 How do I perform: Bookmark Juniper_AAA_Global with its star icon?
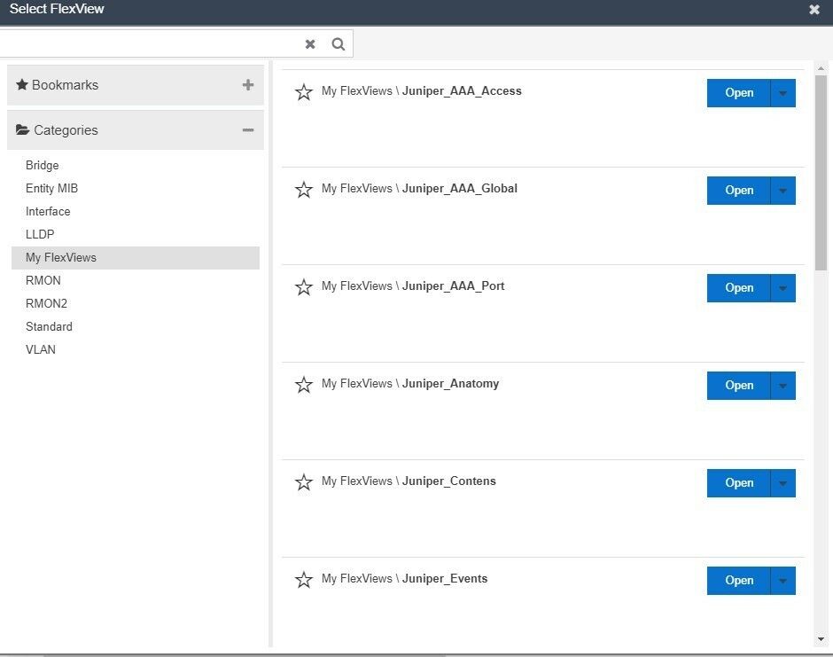[x=303, y=189]
